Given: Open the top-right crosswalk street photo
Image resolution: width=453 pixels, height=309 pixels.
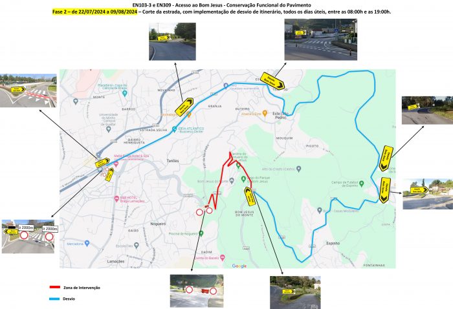Looking at the screenshot, I should click(x=315, y=40).
